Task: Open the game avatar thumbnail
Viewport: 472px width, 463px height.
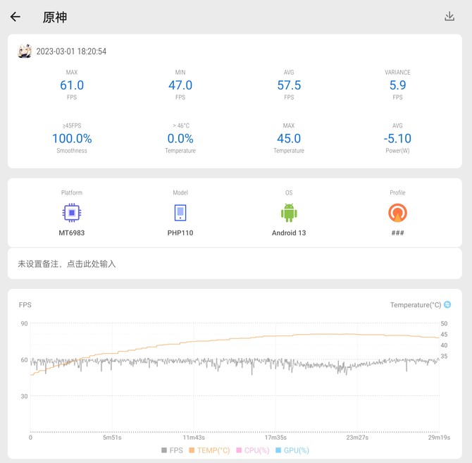Action: (x=25, y=51)
